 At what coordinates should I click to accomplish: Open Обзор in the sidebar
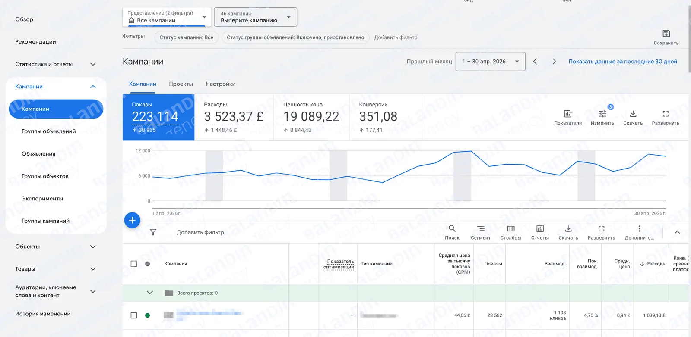(x=24, y=19)
